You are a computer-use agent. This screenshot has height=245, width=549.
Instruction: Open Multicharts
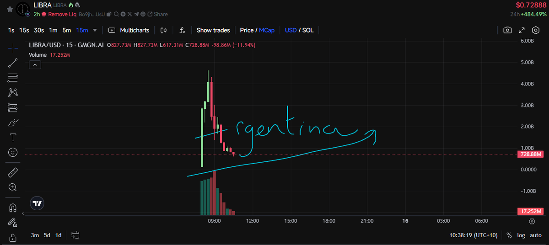(x=129, y=30)
